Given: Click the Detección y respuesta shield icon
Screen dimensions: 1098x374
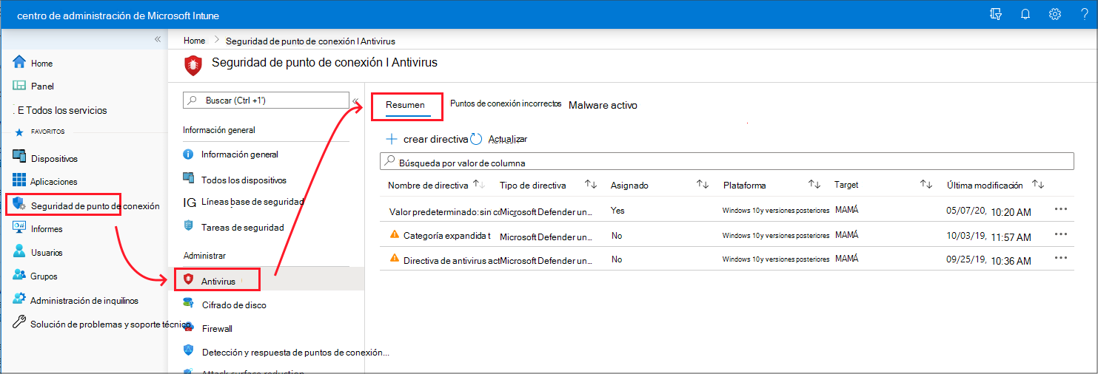Looking at the screenshot, I should click(188, 350).
